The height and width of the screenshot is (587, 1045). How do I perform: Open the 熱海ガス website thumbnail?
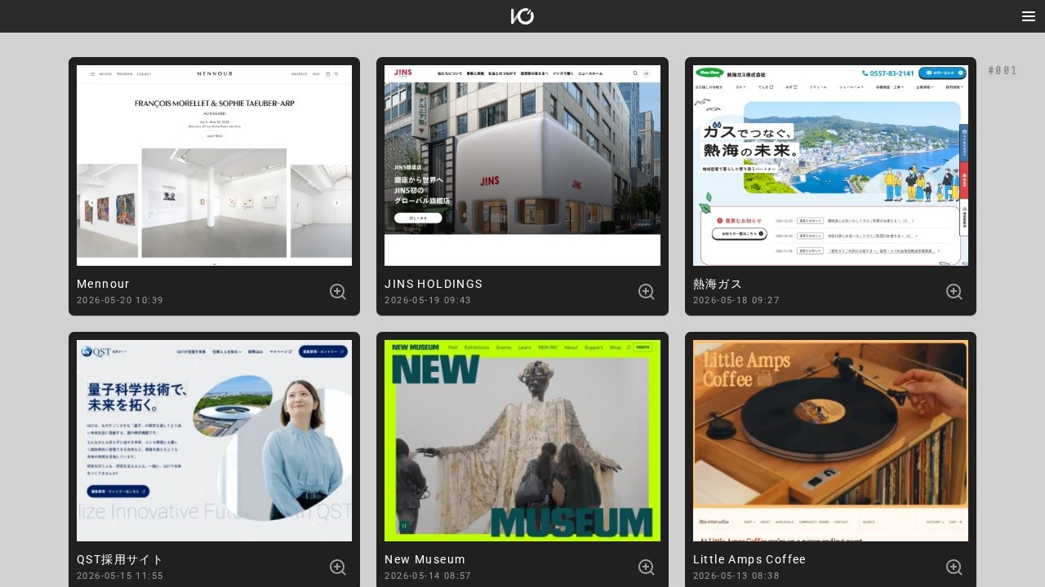(x=830, y=166)
